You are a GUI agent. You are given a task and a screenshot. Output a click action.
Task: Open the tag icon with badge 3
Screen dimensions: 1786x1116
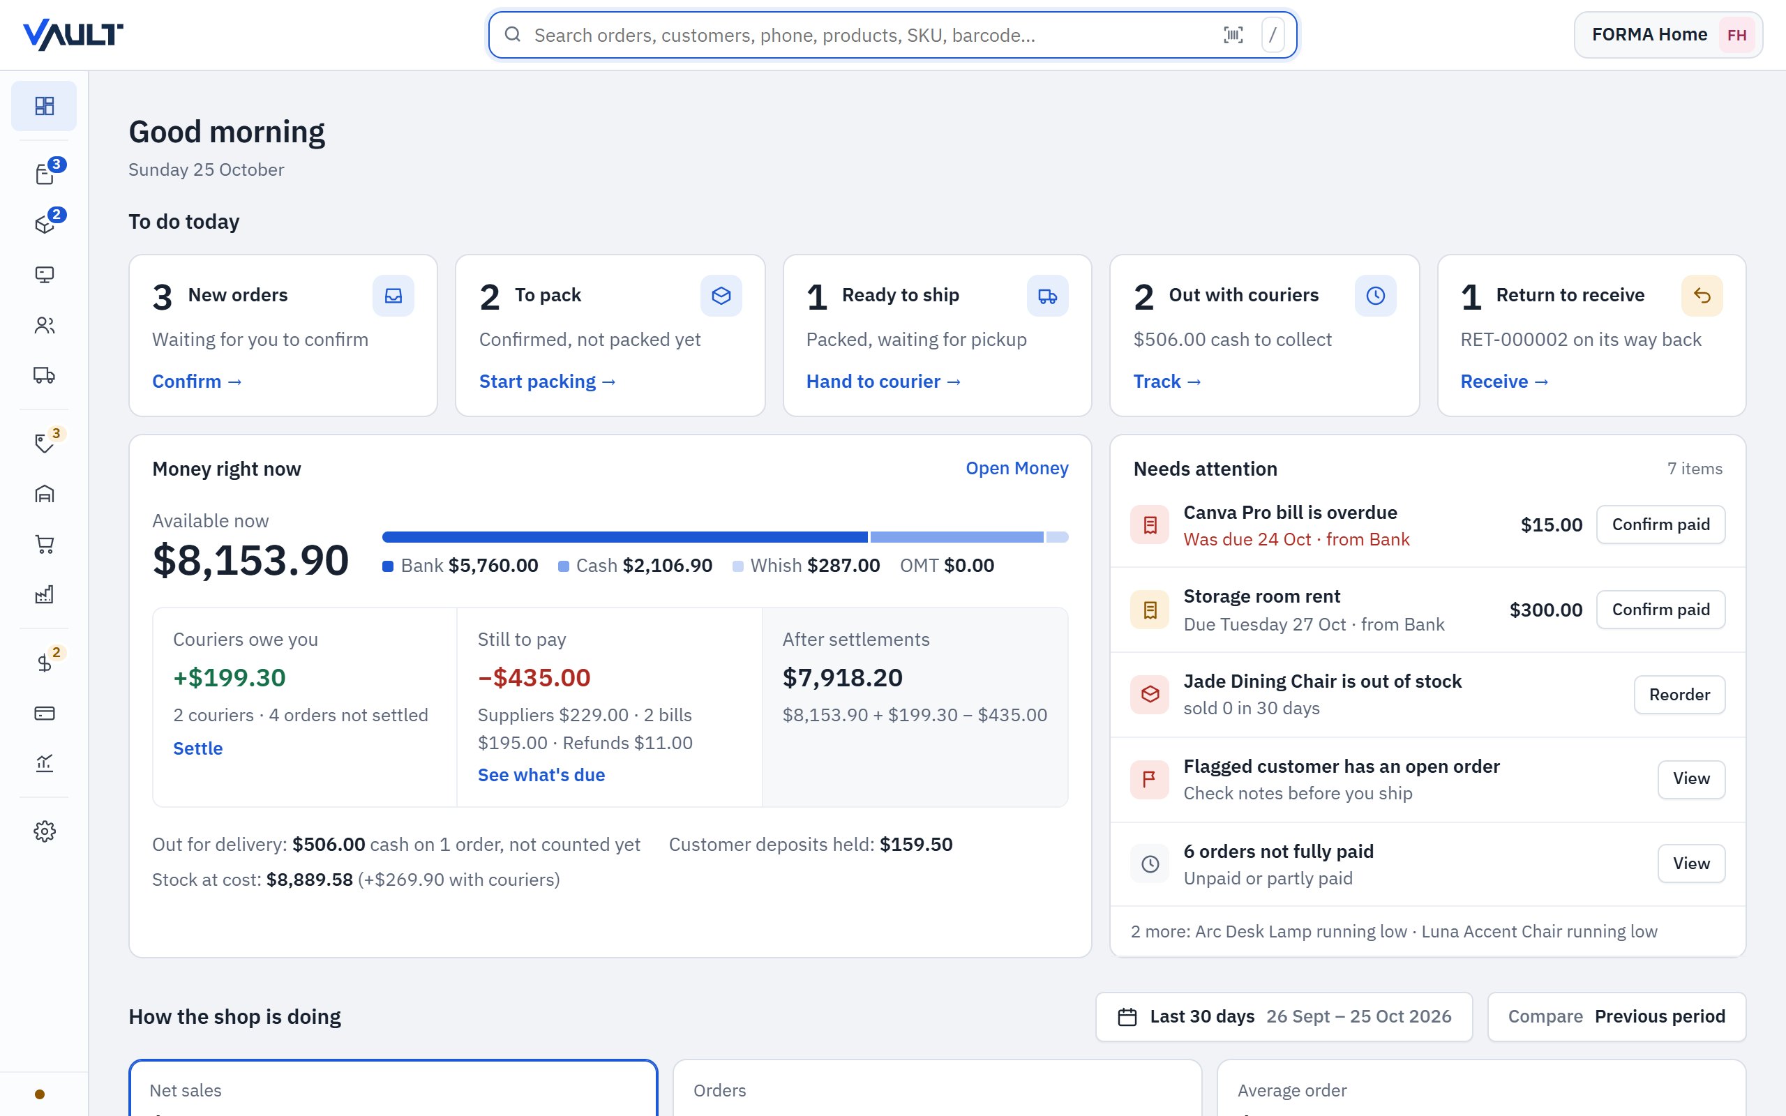point(44,443)
